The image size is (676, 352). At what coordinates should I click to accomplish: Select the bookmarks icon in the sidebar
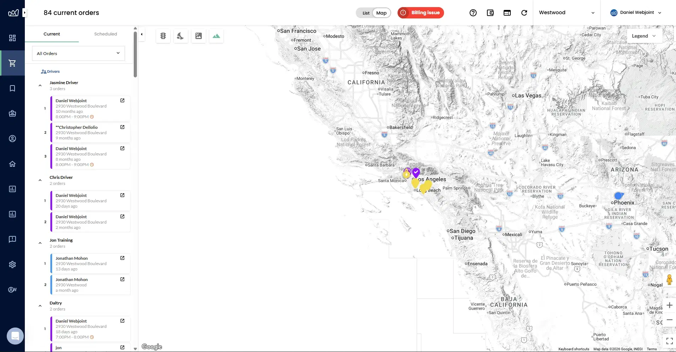13,88
